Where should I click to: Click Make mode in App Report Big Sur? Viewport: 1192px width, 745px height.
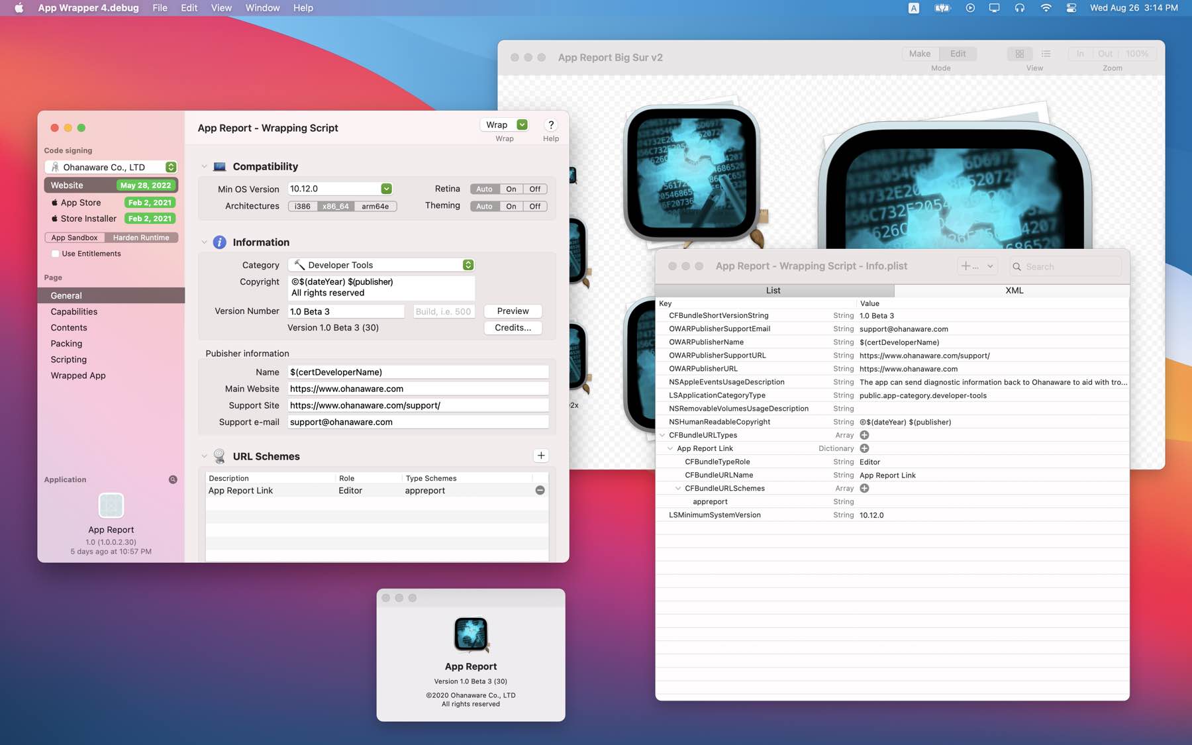point(920,54)
